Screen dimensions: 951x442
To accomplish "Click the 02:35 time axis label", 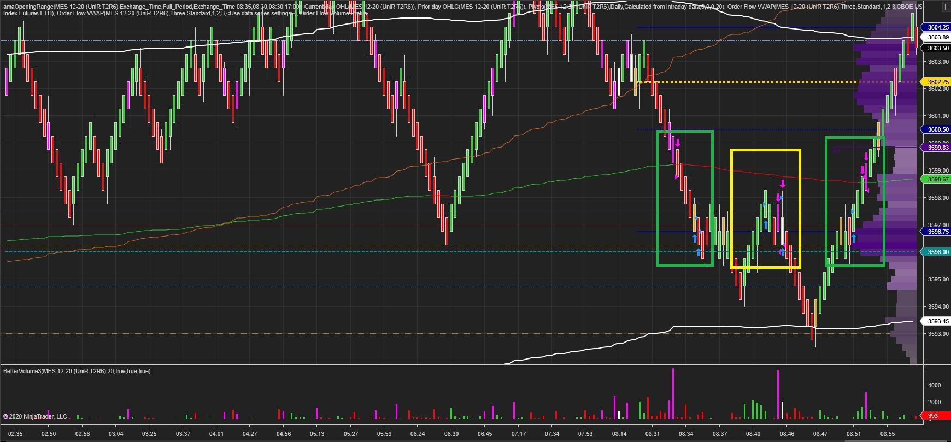I will pos(15,434).
